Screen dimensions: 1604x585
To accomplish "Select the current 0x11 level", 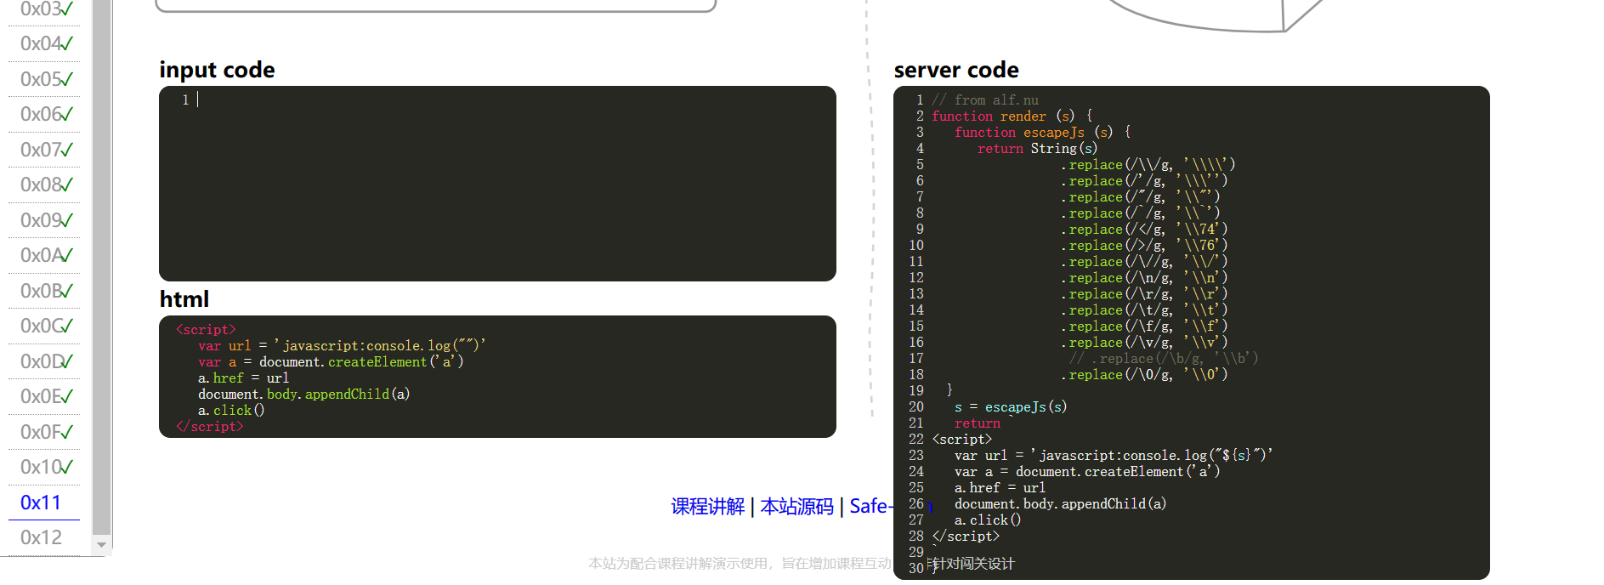I will [41, 503].
